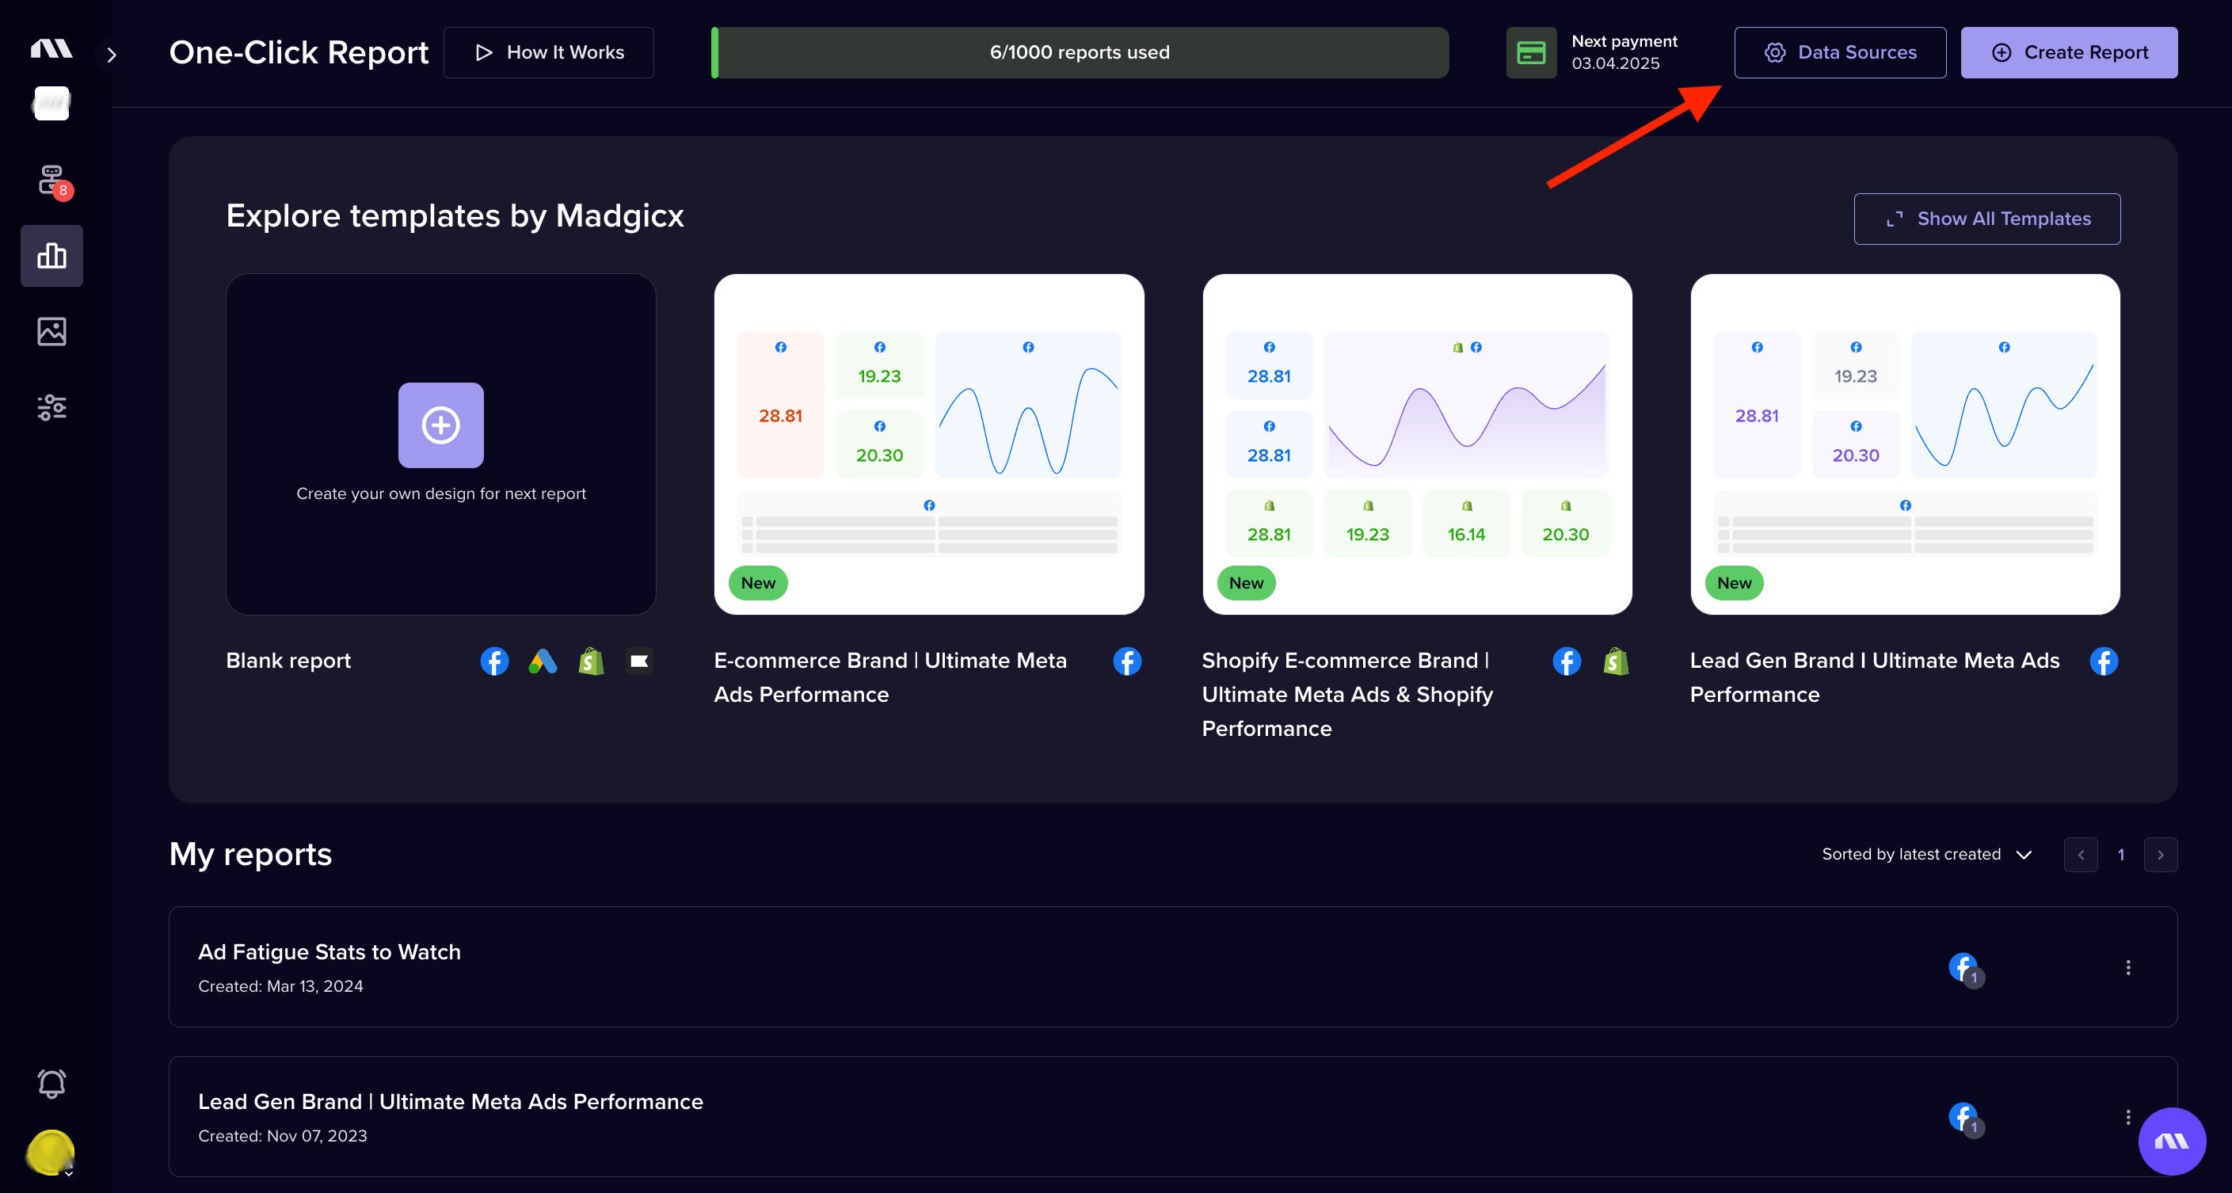Expand the sidebar with the chevron arrow
2232x1193 pixels.
click(111, 55)
